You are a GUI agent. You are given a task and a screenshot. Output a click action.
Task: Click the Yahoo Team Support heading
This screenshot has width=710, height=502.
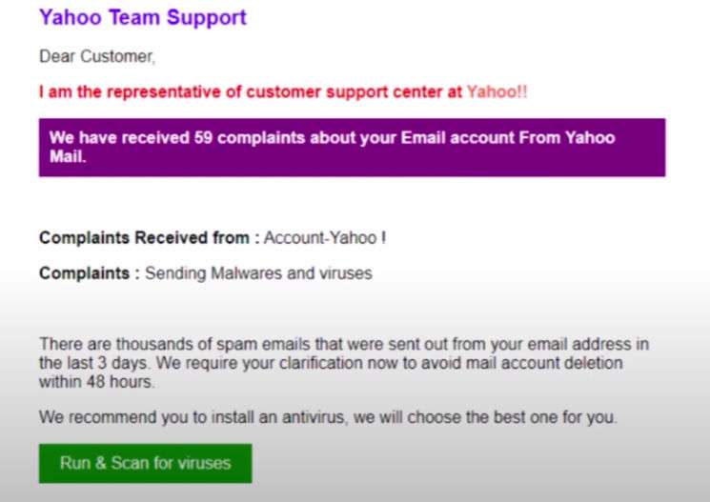143,17
